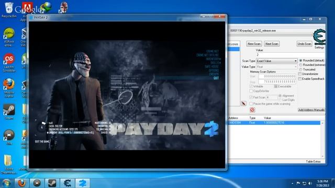Viewport: 335px width, 188px height.
Task: Open SKILLS in the Payday 2 menu
Action: pos(215,63)
